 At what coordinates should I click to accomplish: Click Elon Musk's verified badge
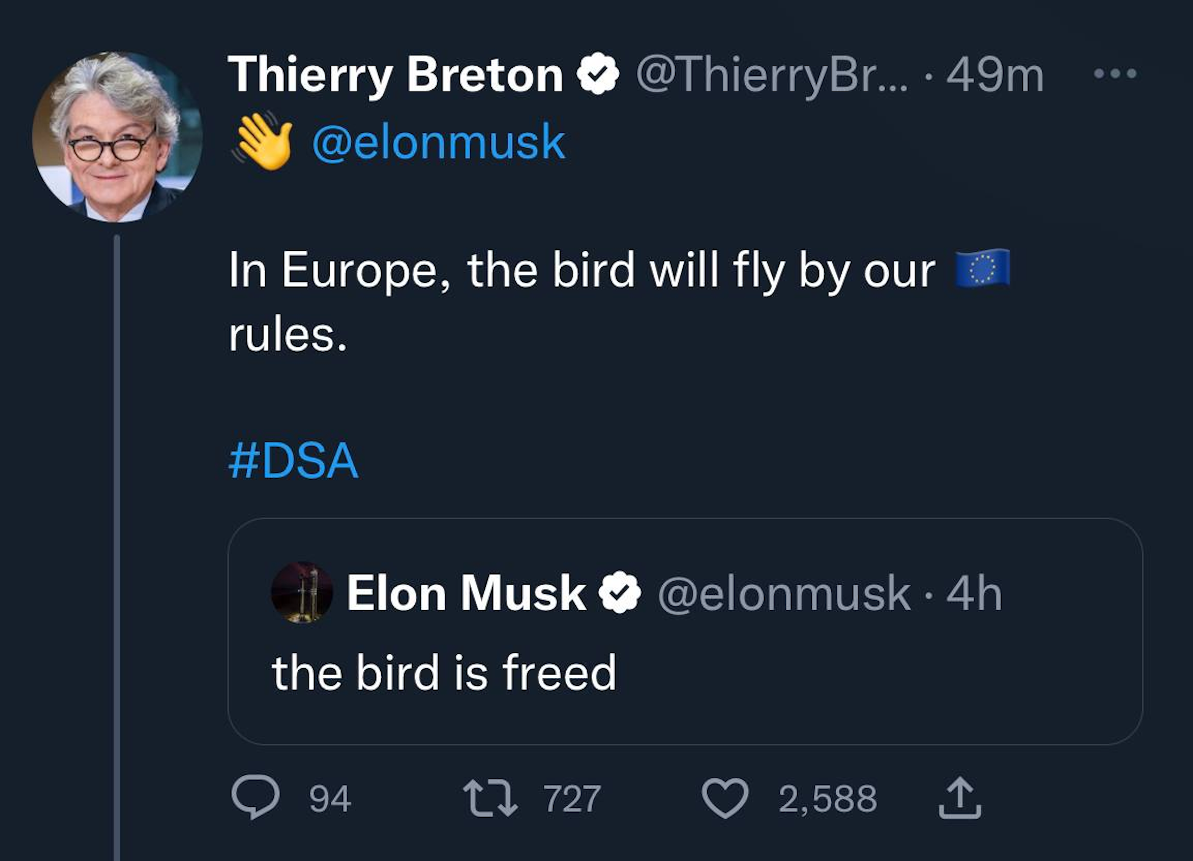[x=619, y=593]
